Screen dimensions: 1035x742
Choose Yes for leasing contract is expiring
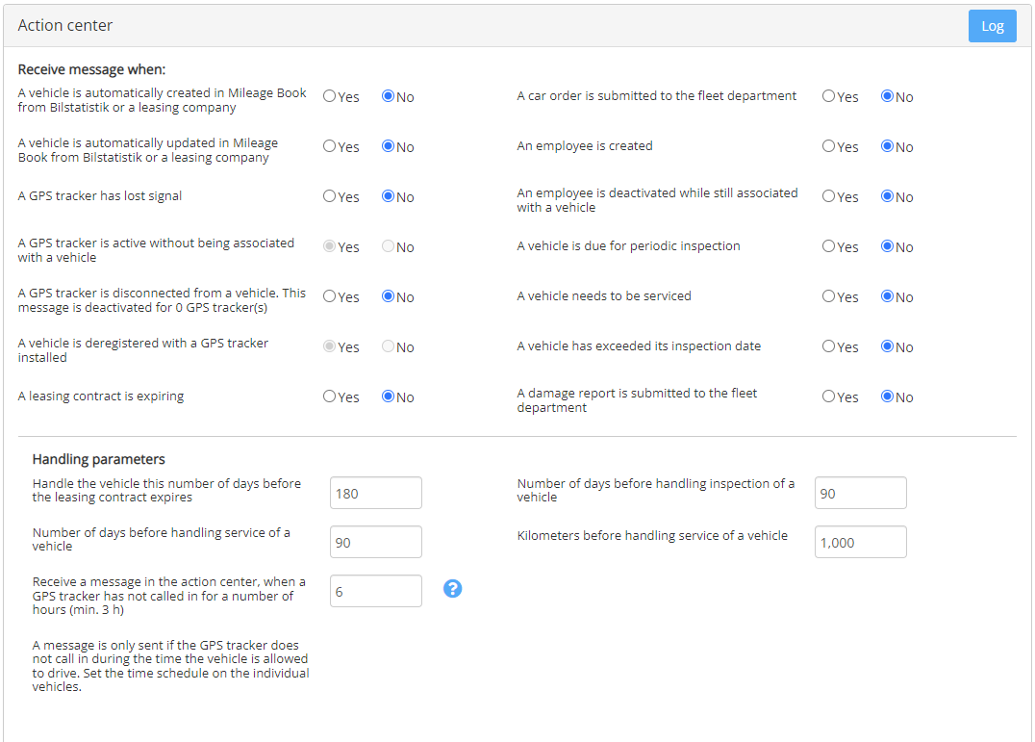click(x=329, y=397)
